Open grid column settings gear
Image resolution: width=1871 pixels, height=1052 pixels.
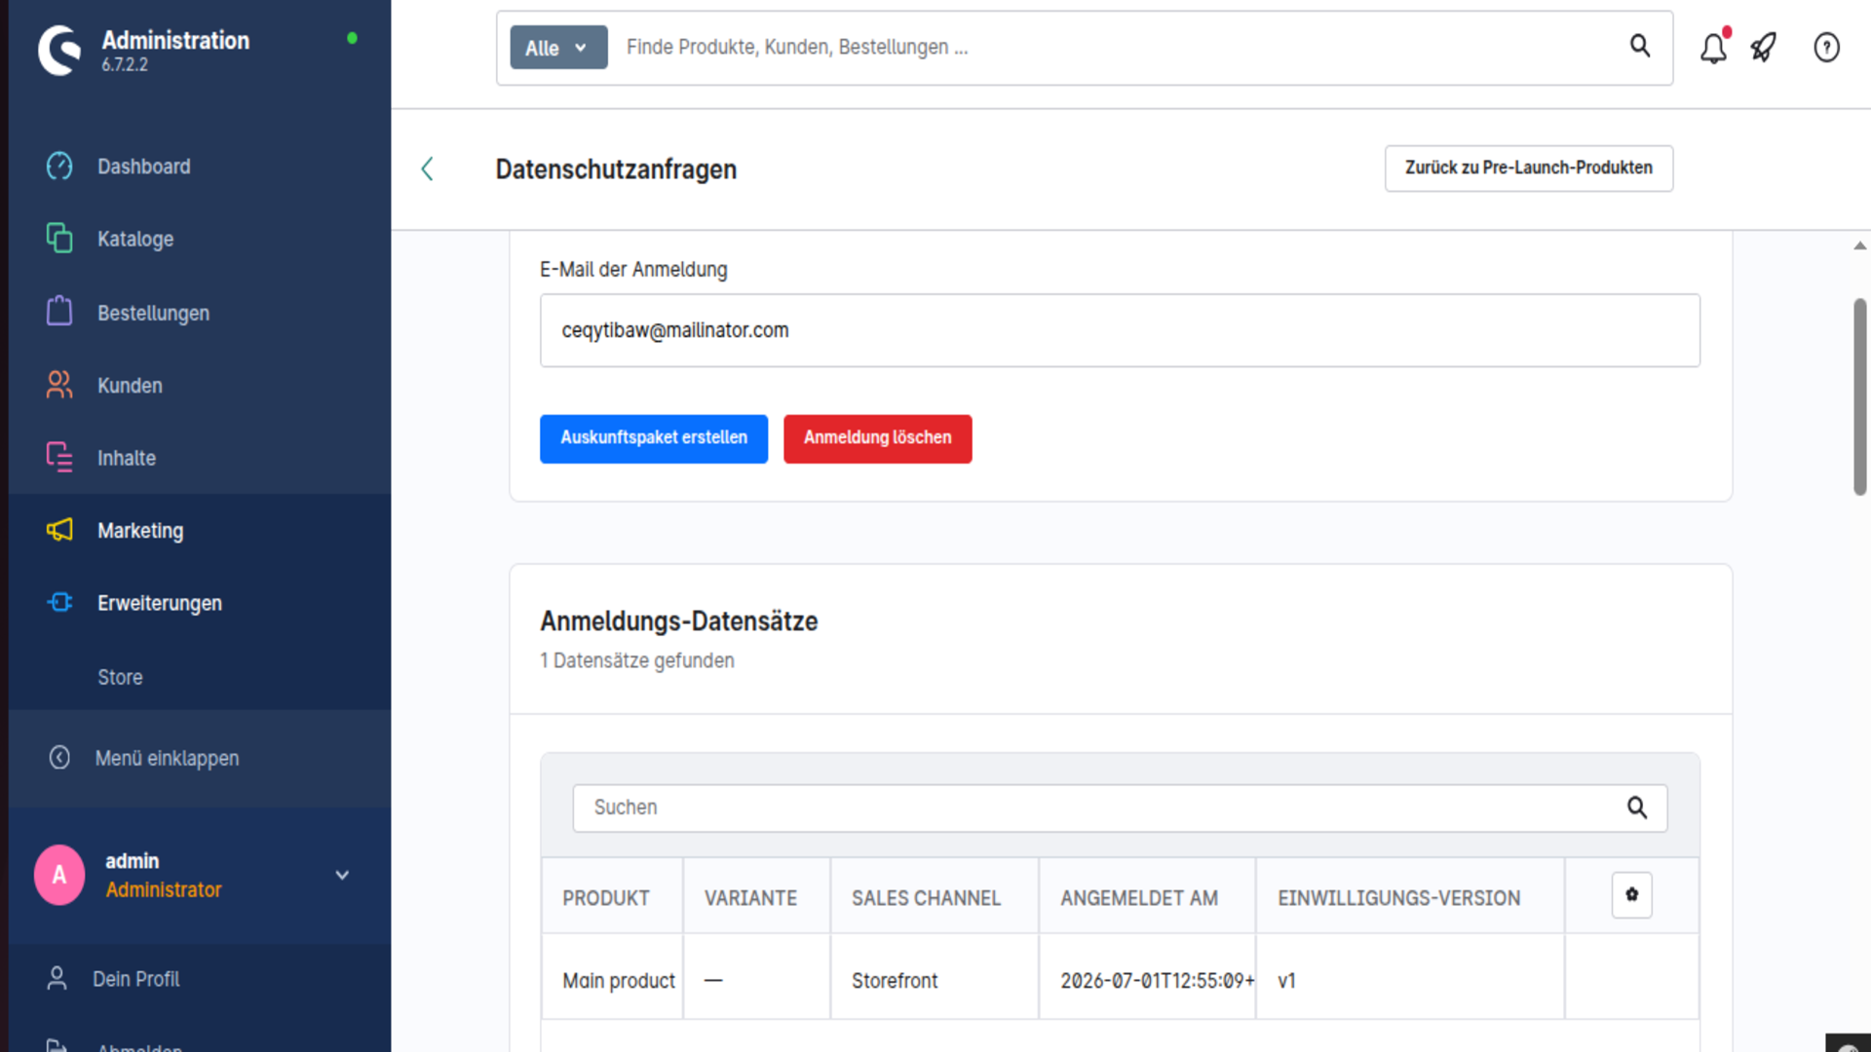pos(1631,894)
